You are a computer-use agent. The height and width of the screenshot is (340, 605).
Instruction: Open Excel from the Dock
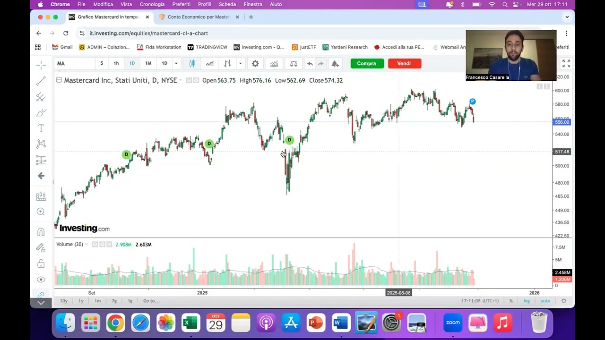[x=190, y=323]
